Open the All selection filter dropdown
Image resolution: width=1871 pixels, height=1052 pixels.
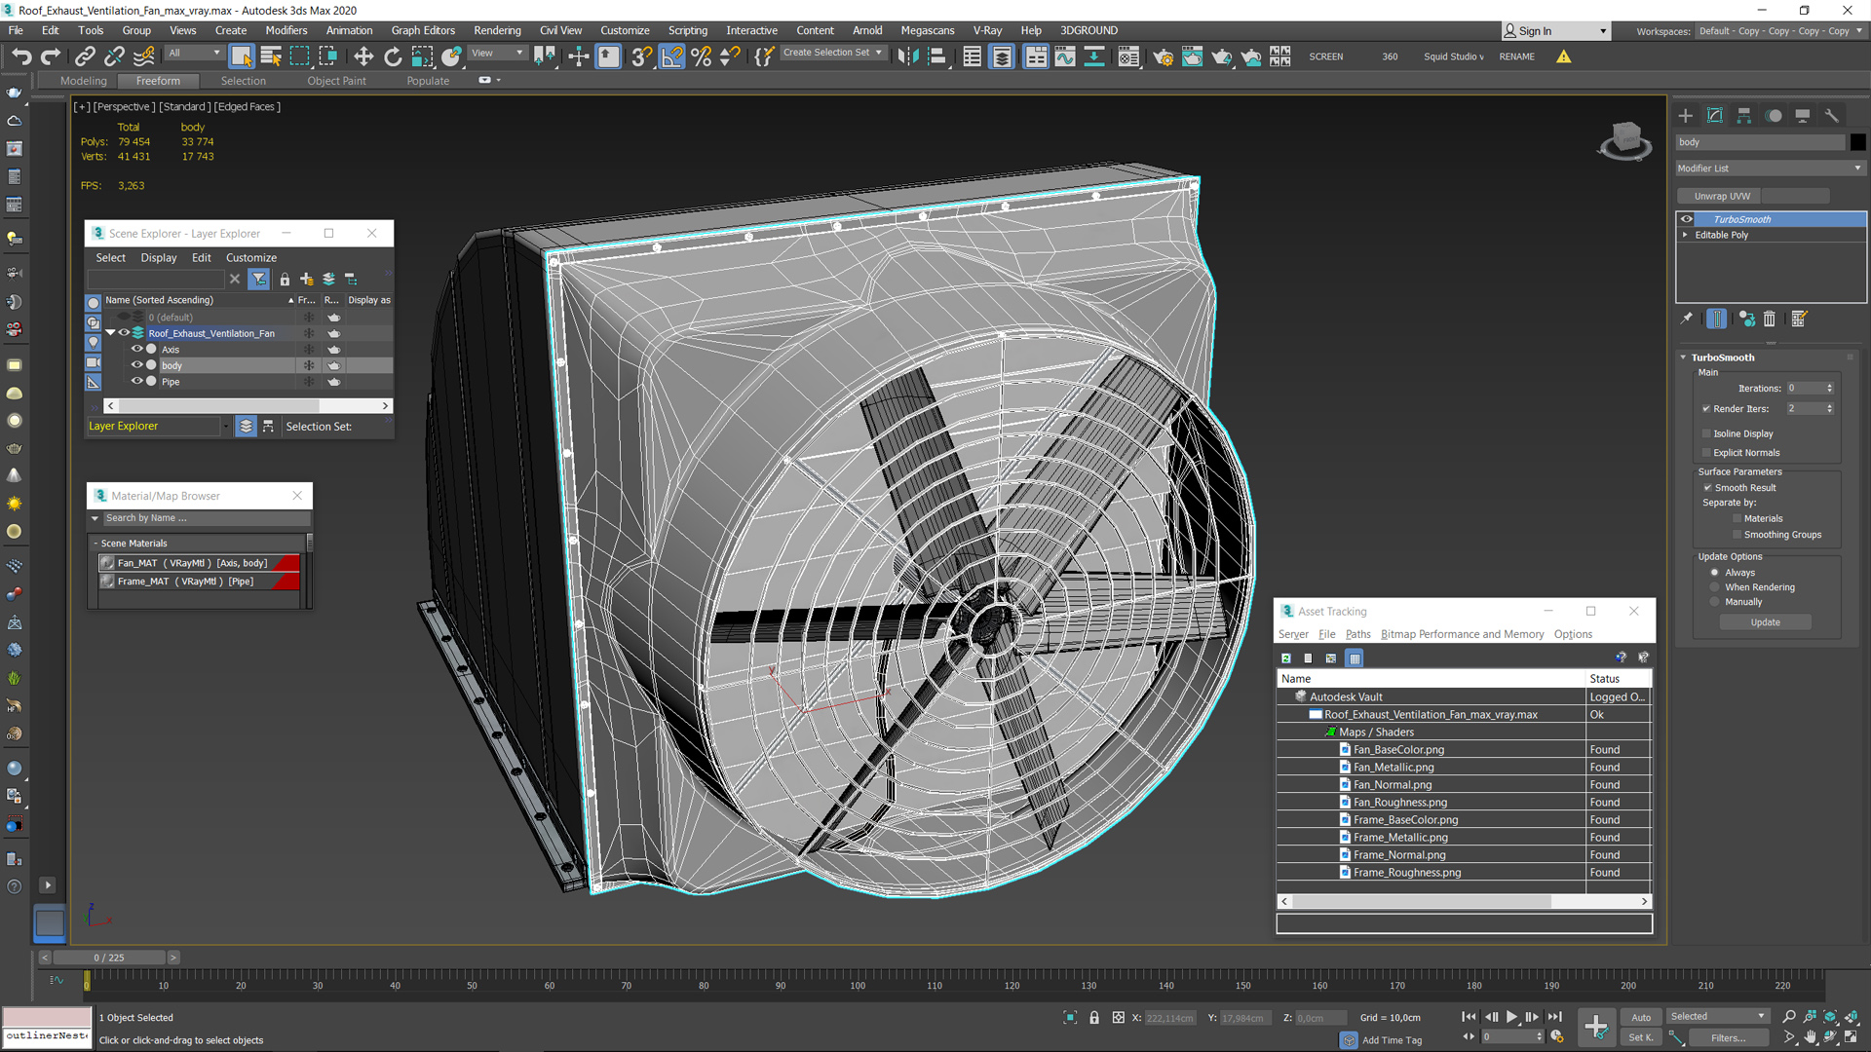(x=194, y=54)
